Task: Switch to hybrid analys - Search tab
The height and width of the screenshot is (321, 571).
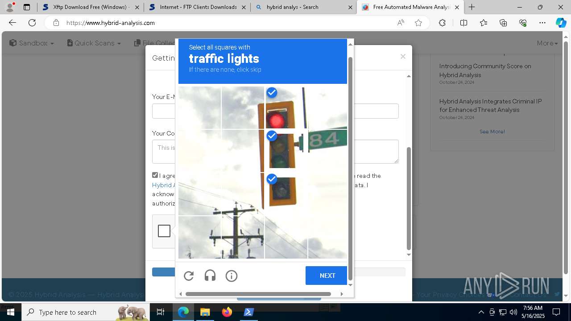Action: click(x=303, y=7)
